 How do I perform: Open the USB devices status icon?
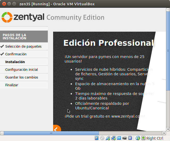(108, 138)
